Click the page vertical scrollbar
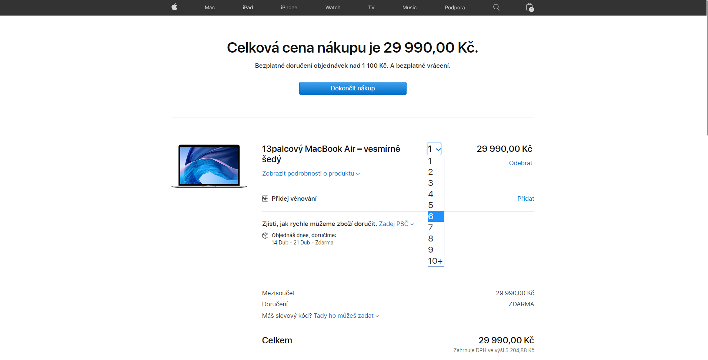This screenshot has width=708, height=360. tap(707, 68)
